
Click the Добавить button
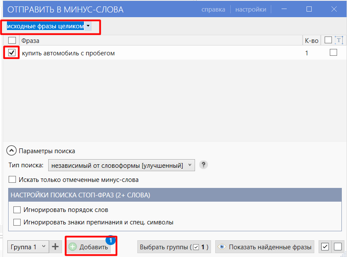(x=89, y=247)
